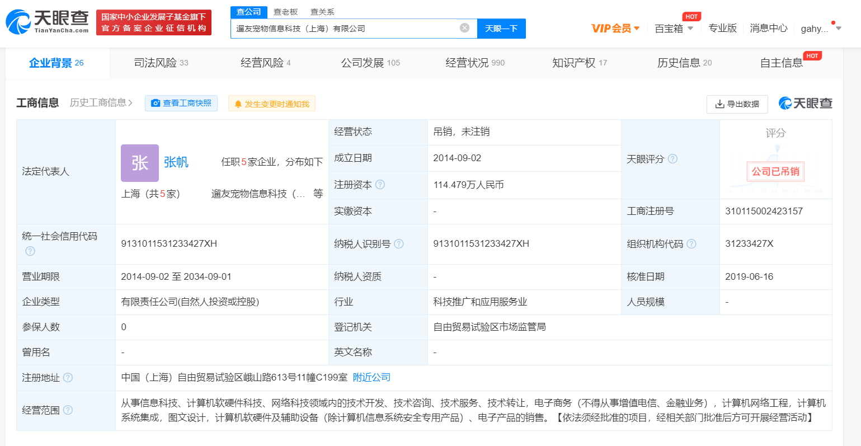Open the 消息中心 link
This screenshot has width=861, height=446.
click(769, 29)
